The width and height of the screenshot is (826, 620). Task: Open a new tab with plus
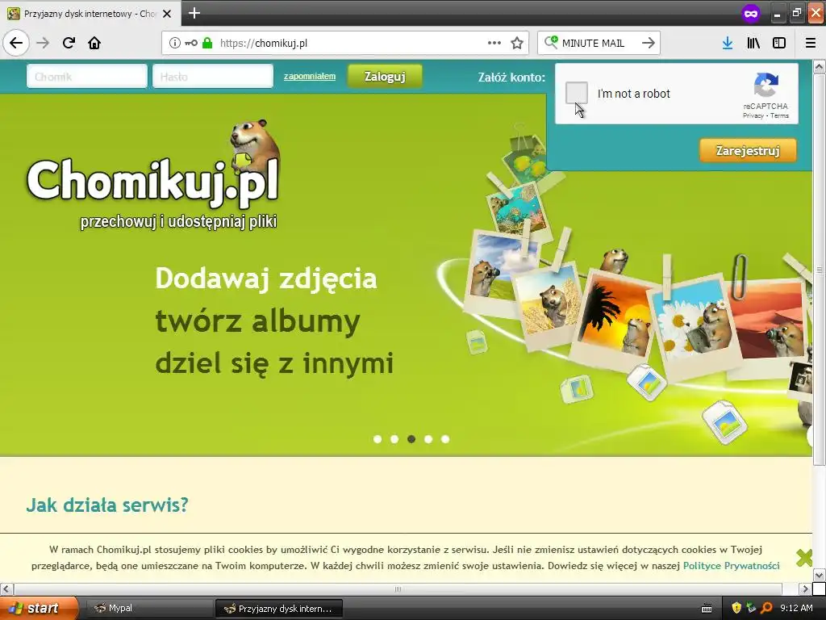[194, 13]
